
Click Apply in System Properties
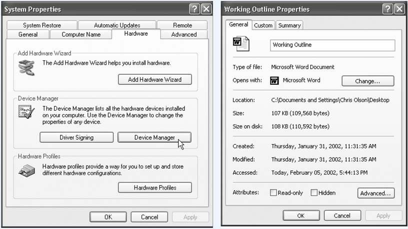(x=190, y=217)
